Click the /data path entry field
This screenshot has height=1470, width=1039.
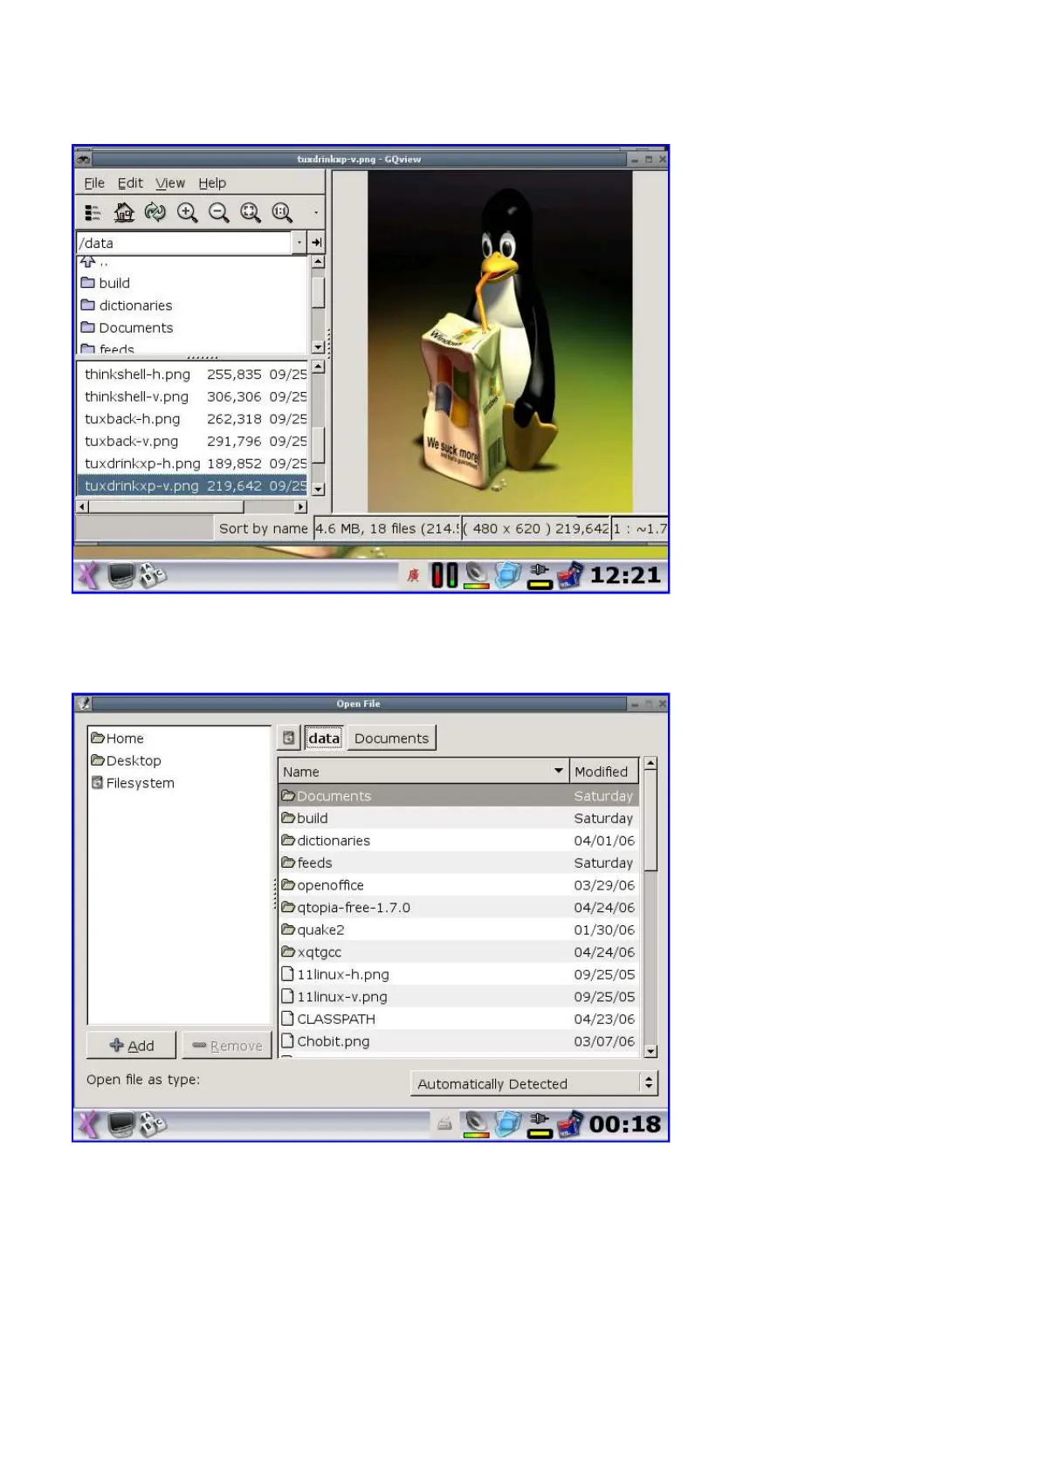coord(183,243)
